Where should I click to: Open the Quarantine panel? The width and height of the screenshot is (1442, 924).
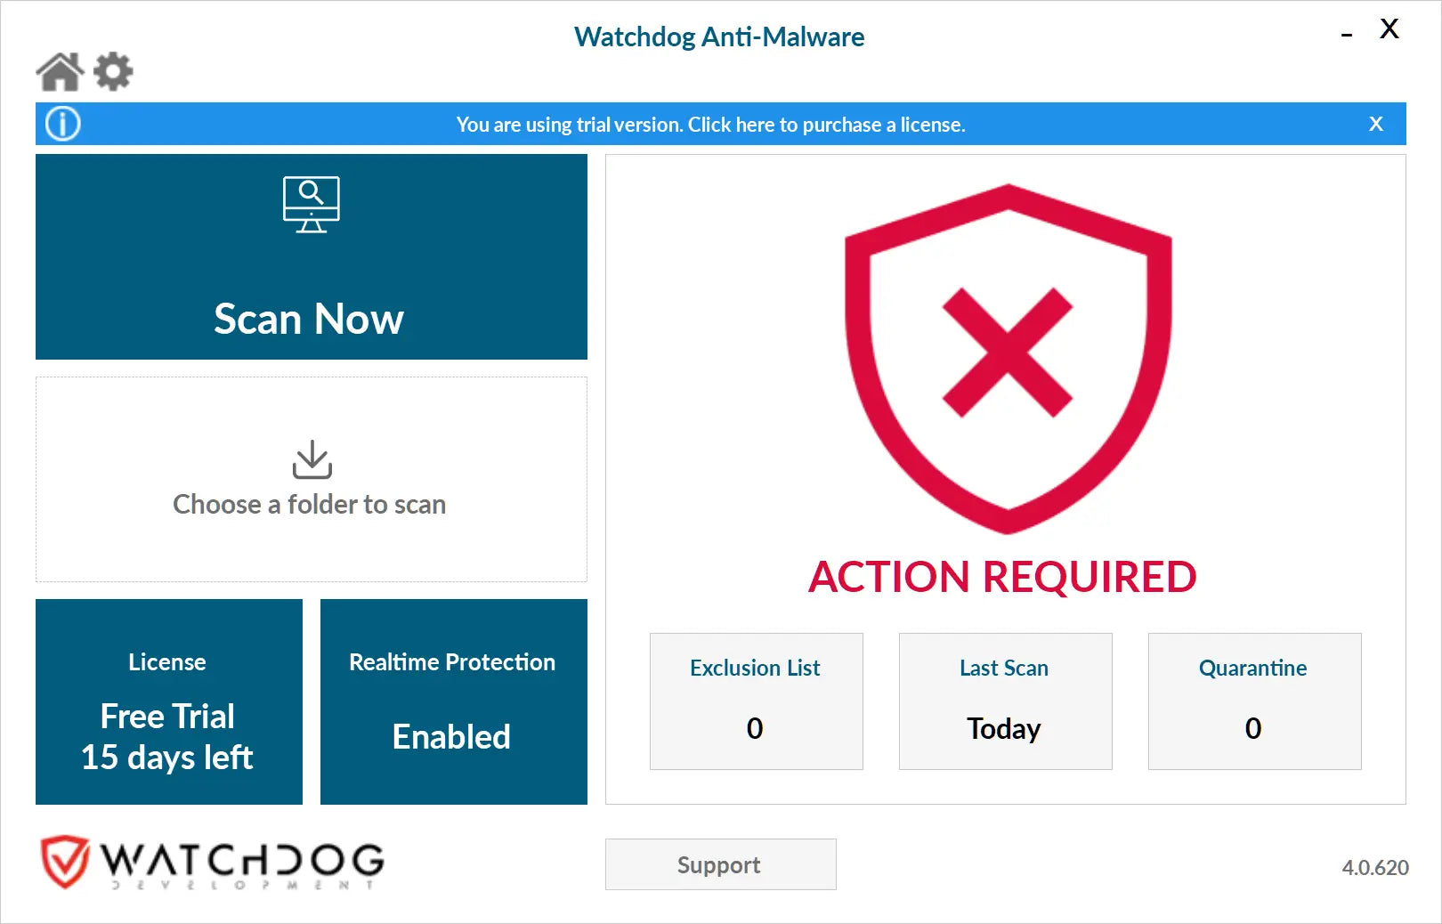pyautogui.click(x=1254, y=701)
